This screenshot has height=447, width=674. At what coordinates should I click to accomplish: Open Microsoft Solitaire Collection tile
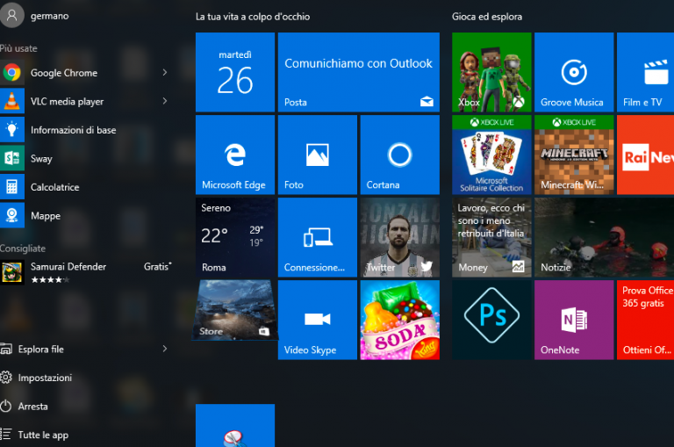tap(491, 155)
